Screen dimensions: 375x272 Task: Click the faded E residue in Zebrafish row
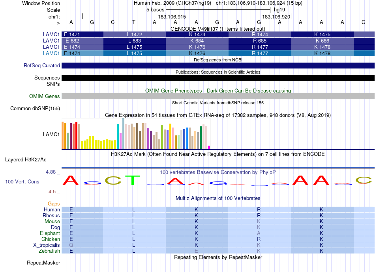(196, 251)
